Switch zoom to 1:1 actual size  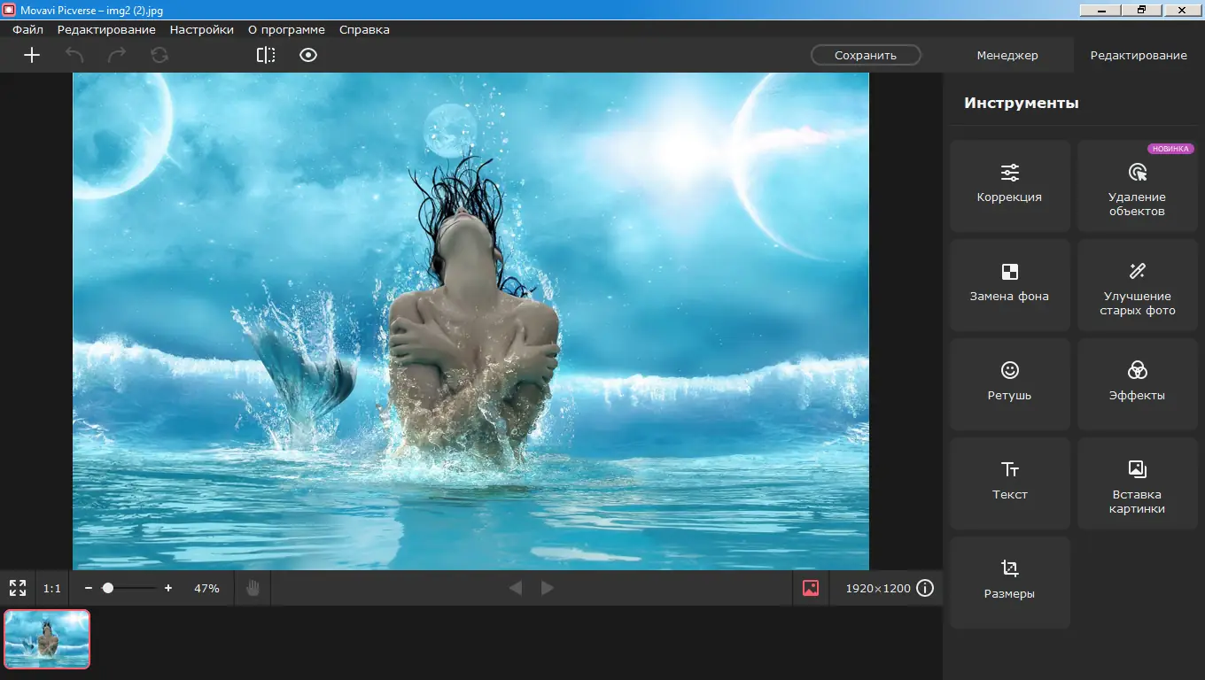51,587
